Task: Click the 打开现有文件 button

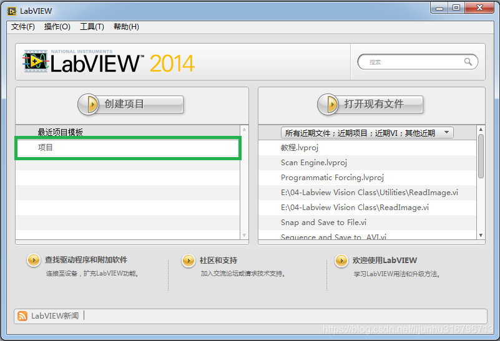Action: tap(370, 104)
